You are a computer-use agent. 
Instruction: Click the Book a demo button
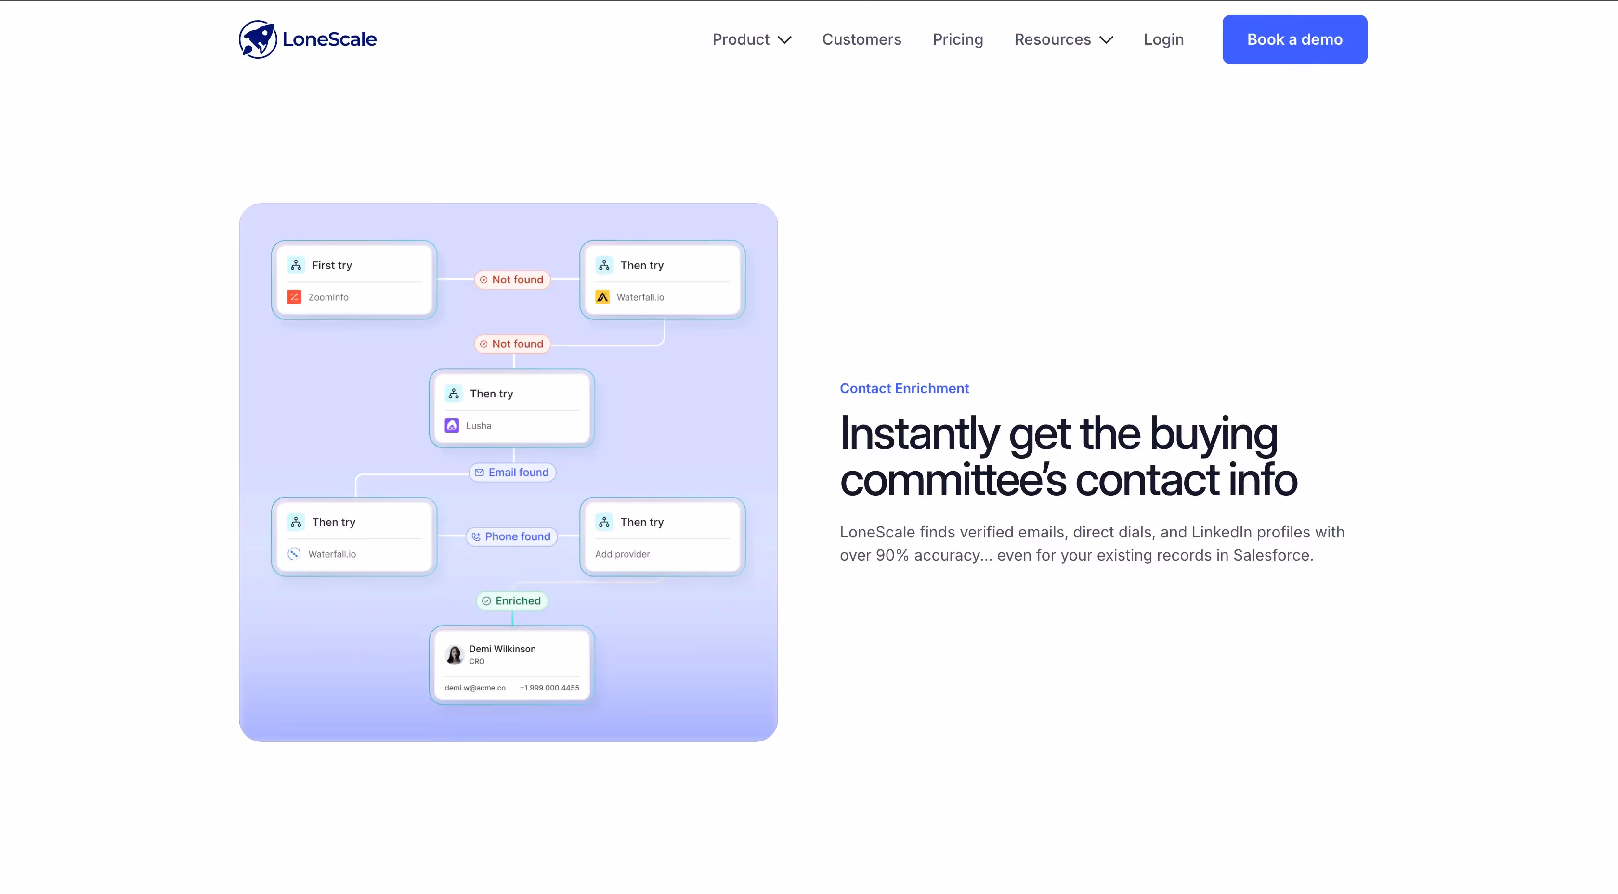click(1294, 39)
